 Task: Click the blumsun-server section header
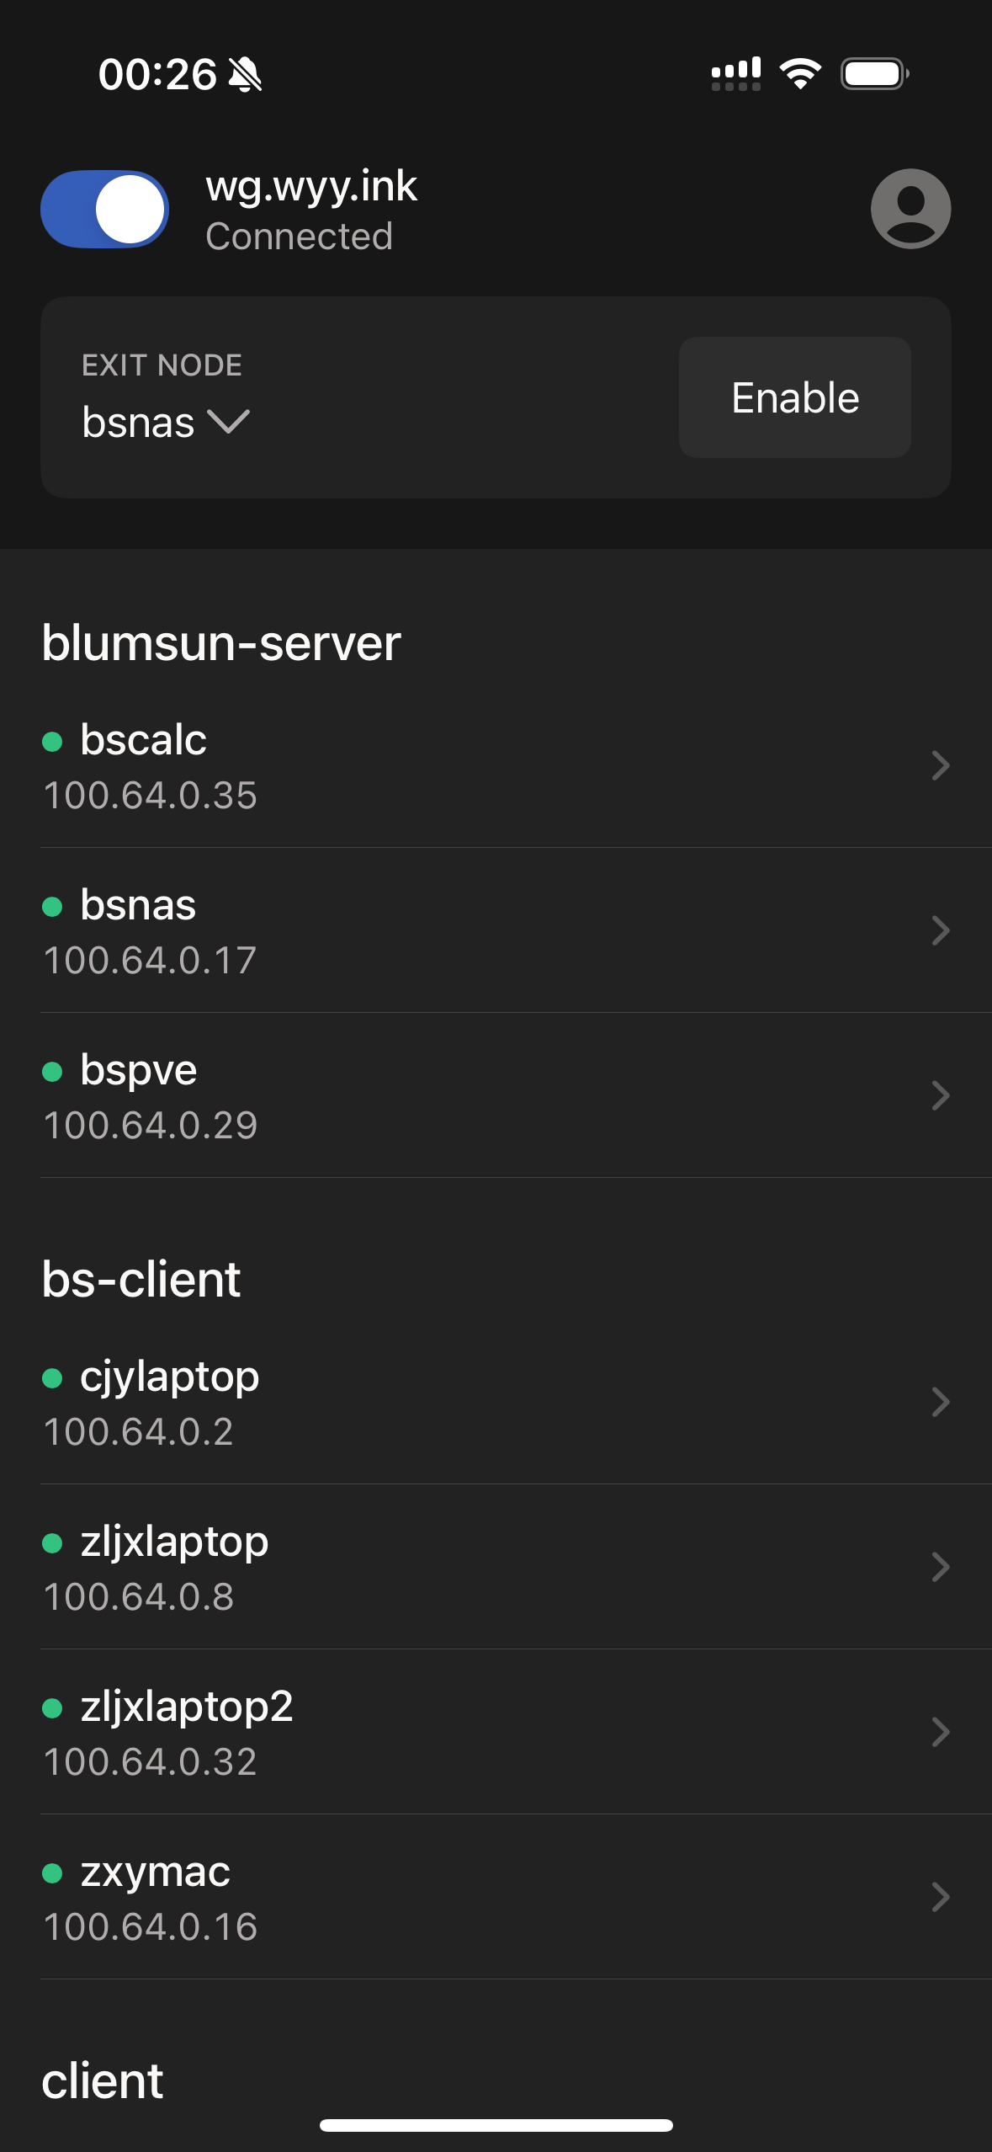(x=221, y=643)
